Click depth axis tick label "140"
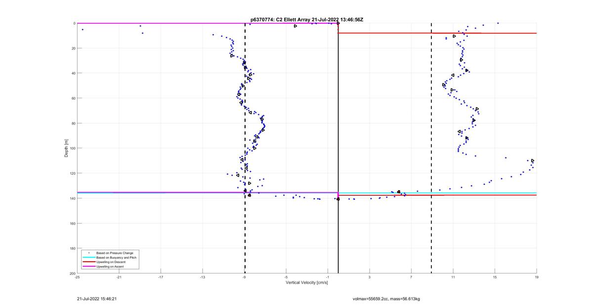Screen dimensions: 593x307 72,198
